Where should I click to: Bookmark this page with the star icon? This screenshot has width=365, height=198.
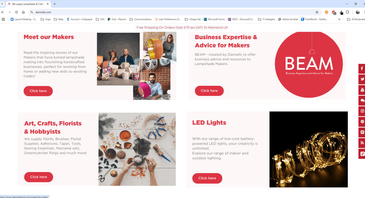point(317,12)
